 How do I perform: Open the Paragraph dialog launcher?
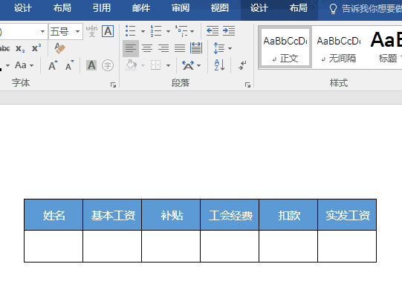point(247,85)
